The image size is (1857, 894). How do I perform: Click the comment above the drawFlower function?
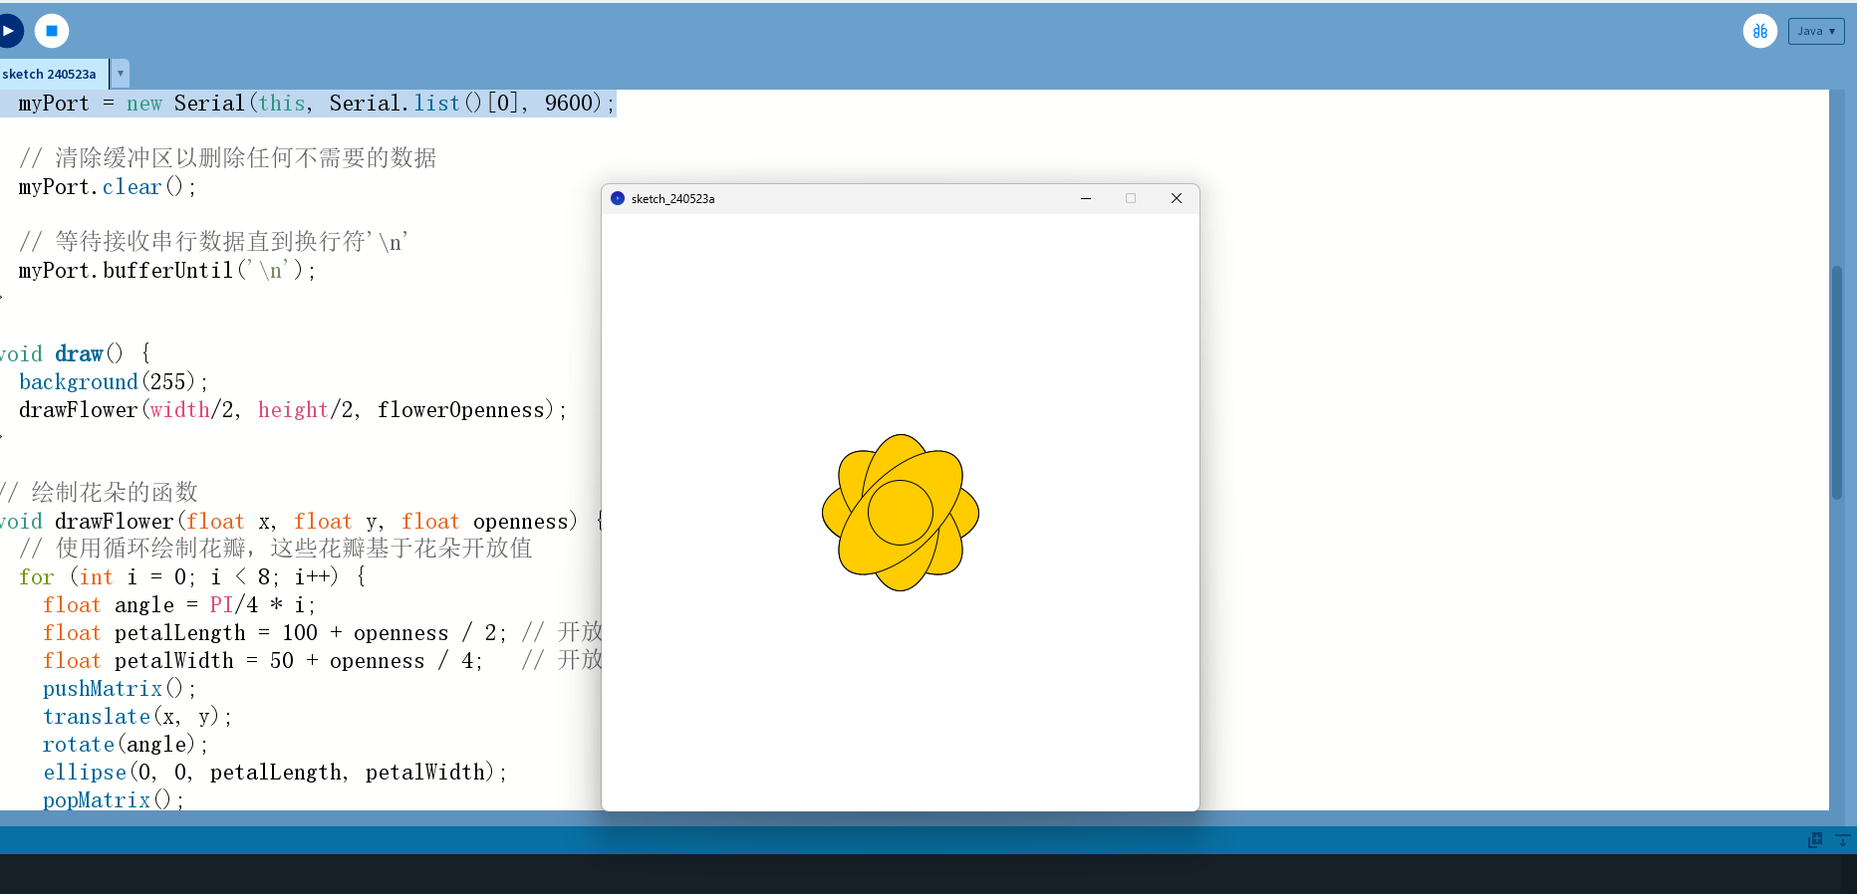[x=100, y=493]
